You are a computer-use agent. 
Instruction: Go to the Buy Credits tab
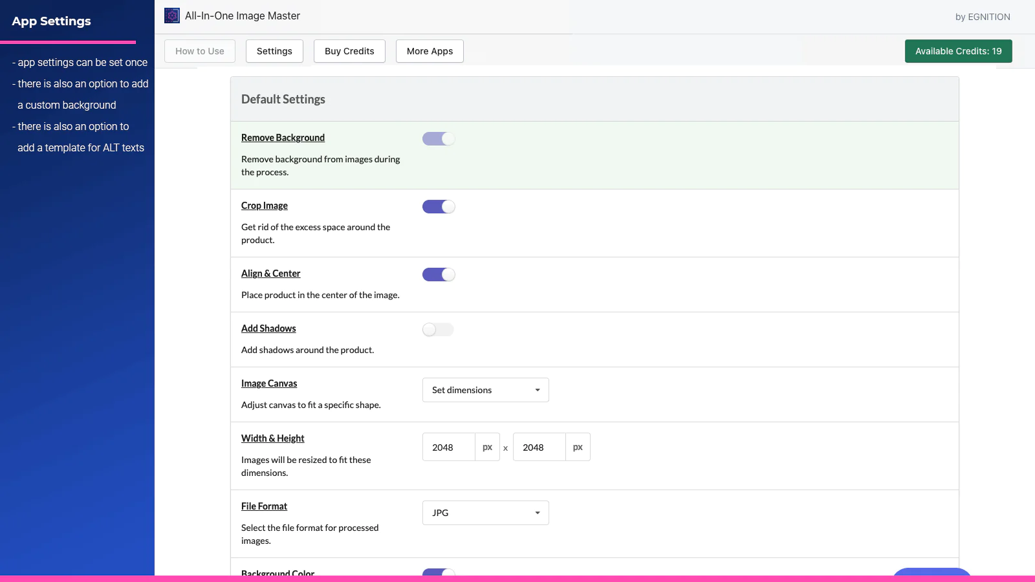[349, 51]
